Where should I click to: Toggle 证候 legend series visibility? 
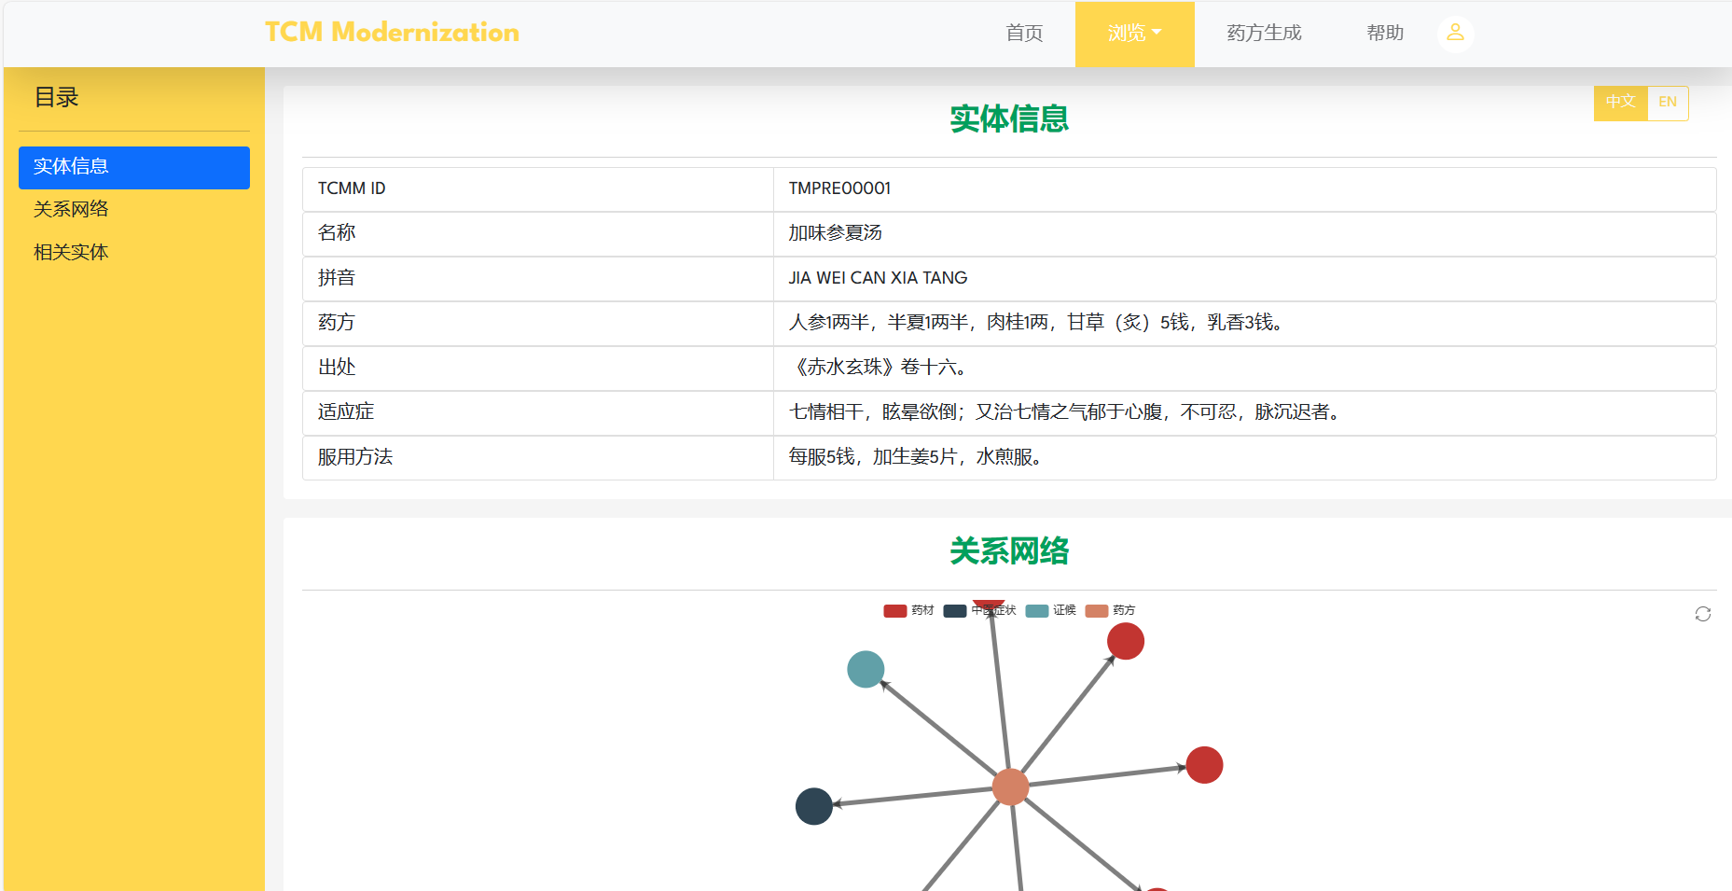(1037, 611)
